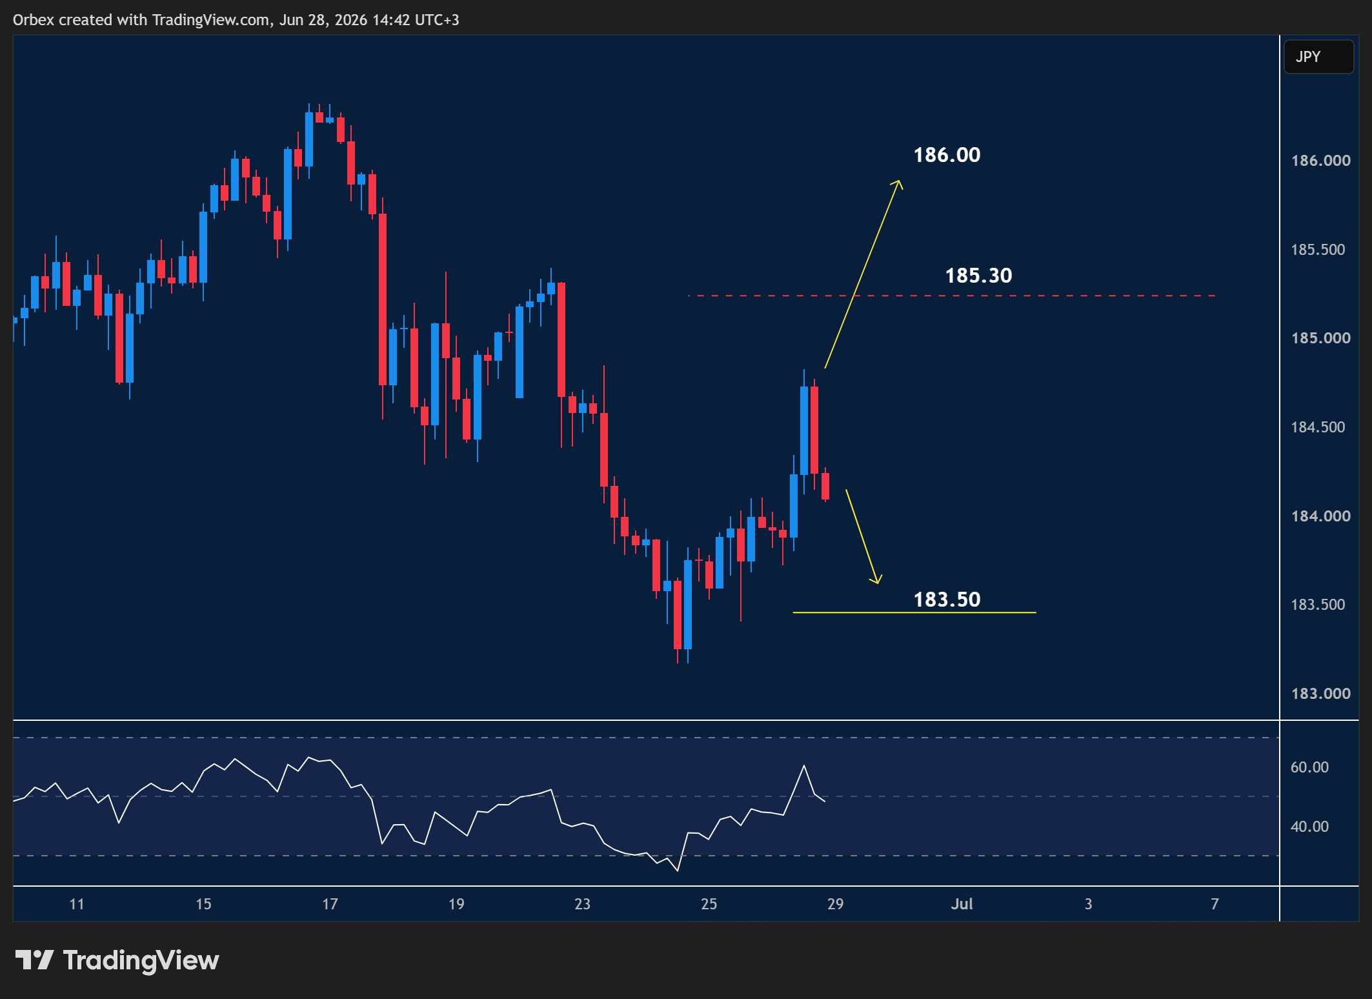Click the date label 15
1372x999 pixels.
click(203, 904)
